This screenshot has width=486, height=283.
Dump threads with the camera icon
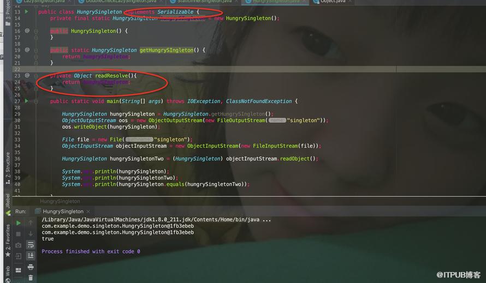[x=18, y=245]
